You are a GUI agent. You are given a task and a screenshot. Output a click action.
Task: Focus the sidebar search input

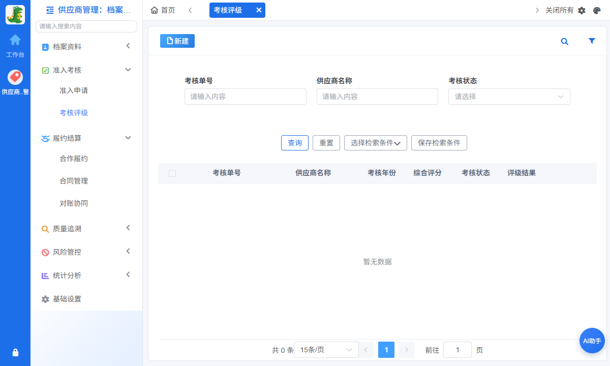[86, 26]
